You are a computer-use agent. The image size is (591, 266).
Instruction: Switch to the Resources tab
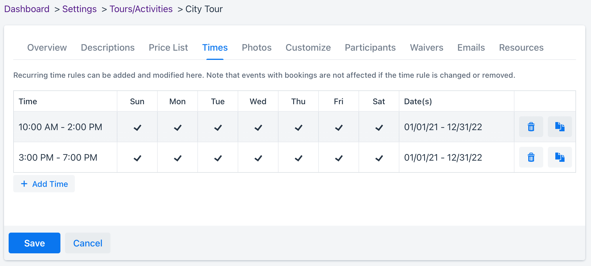[x=521, y=48]
